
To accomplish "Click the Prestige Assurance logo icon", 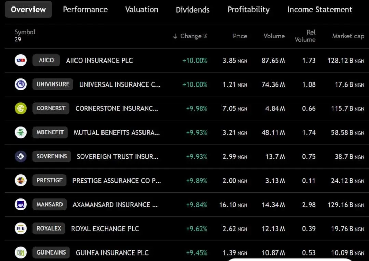I will [21, 180].
